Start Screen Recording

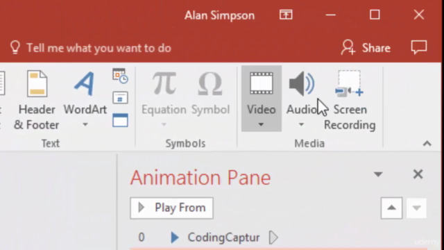click(350, 100)
